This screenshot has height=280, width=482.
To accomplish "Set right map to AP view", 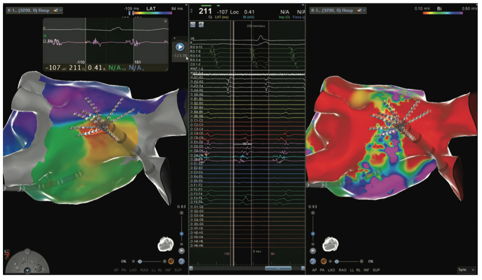I will [314, 270].
